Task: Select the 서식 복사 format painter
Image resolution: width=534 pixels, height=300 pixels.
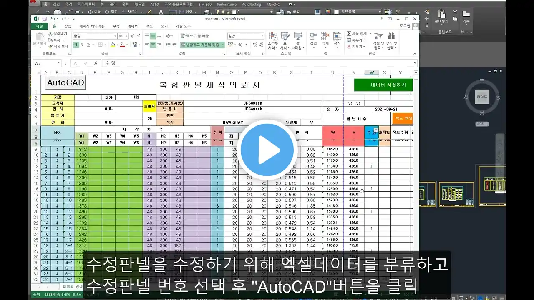Action: 59,47
